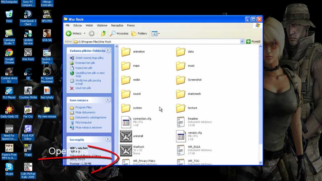Open the redist folder
Image resolution: width=322 pixels, height=181 pixels.
click(x=131, y=80)
